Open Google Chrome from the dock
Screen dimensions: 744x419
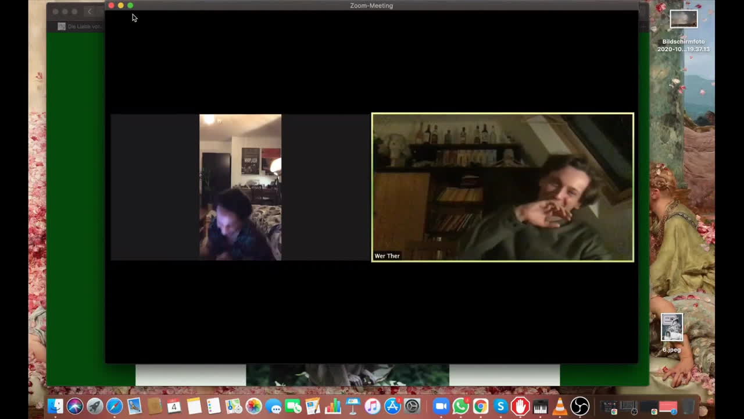point(481,406)
